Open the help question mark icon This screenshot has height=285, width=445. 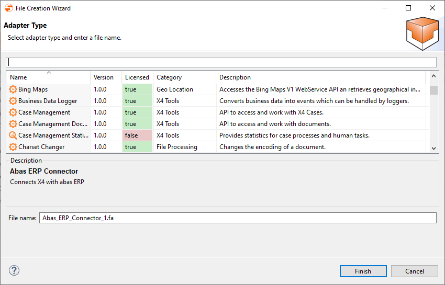click(x=14, y=270)
